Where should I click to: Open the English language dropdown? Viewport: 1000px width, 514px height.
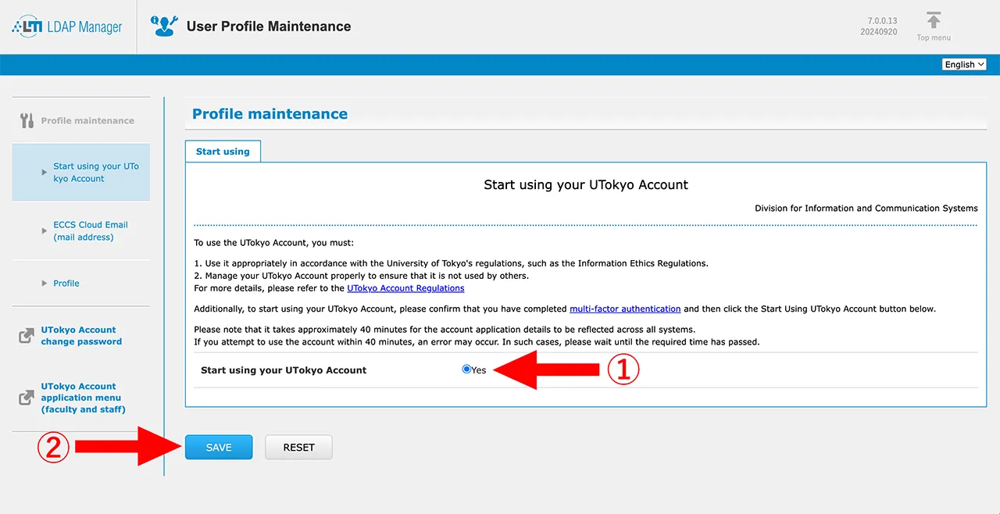coord(964,65)
